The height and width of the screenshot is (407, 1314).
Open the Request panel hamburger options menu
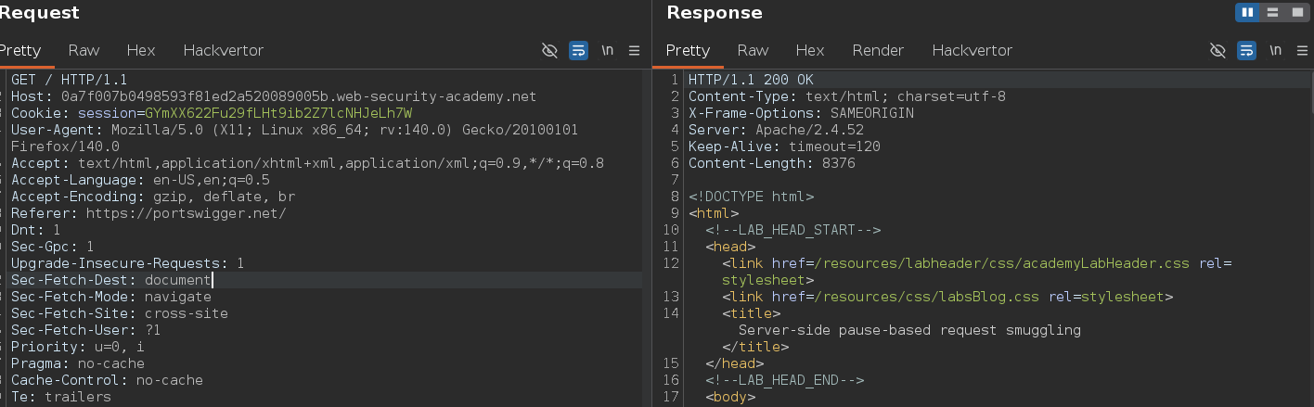635,50
